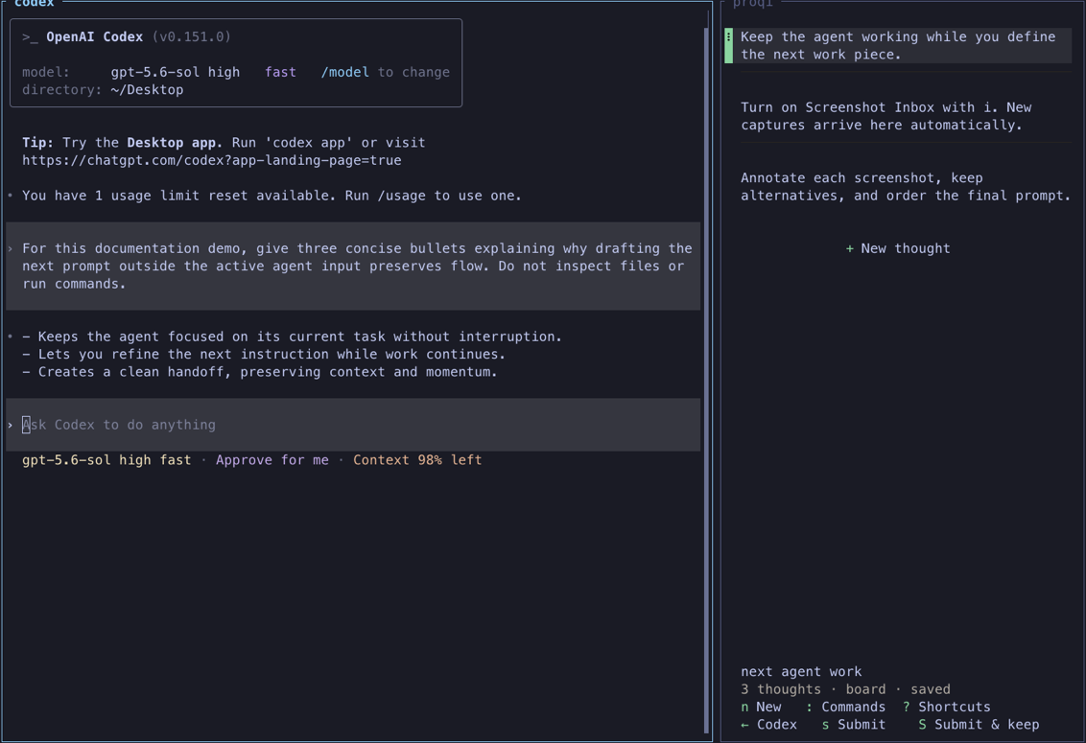Select the '/model' command in the header box

coord(345,72)
